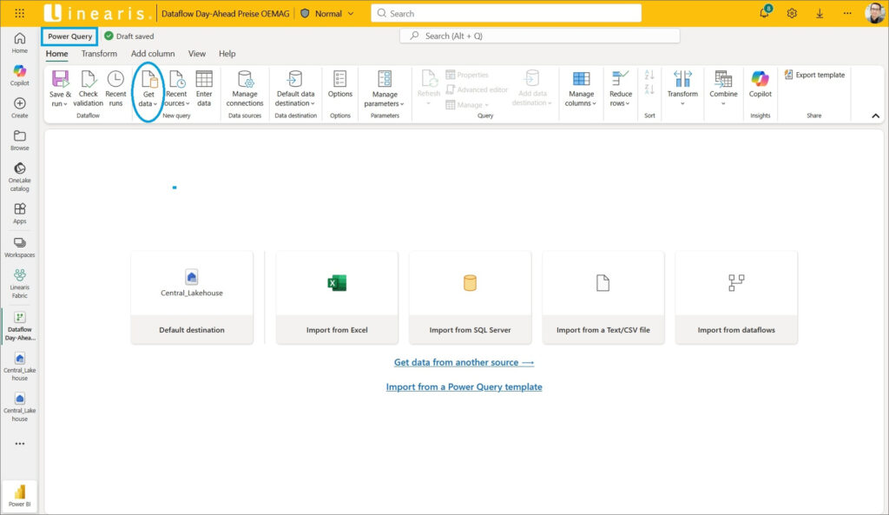Select the Import from Excel tile
The height and width of the screenshot is (515, 889).
pos(337,297)
